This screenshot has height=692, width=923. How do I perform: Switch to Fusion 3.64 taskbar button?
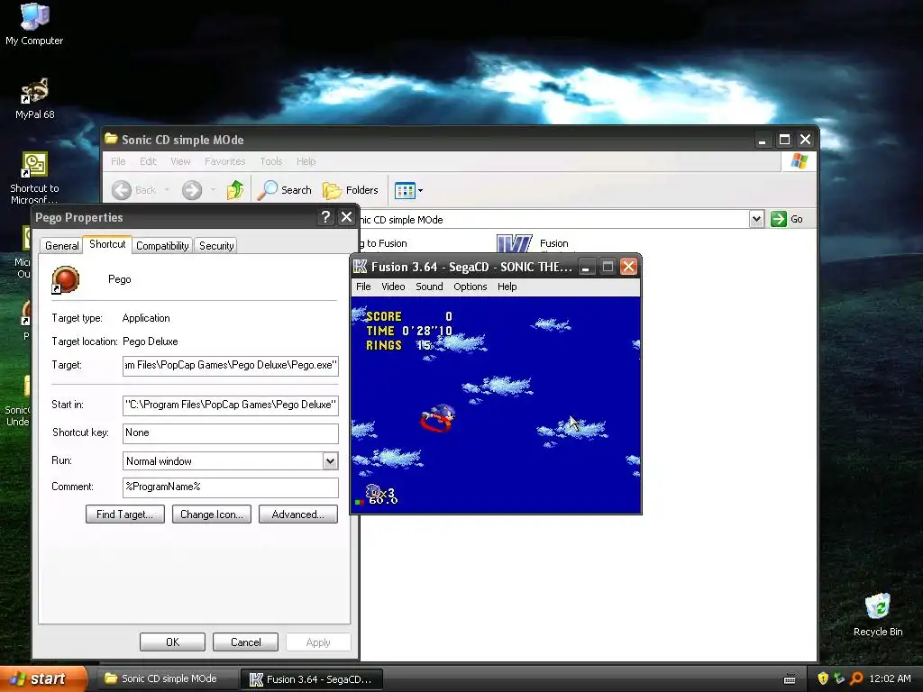(312, 679)
